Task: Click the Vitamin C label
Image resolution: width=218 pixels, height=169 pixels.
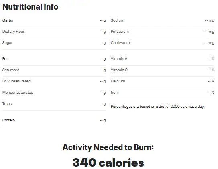Action: pyautogui.click(x=119, y=70)
